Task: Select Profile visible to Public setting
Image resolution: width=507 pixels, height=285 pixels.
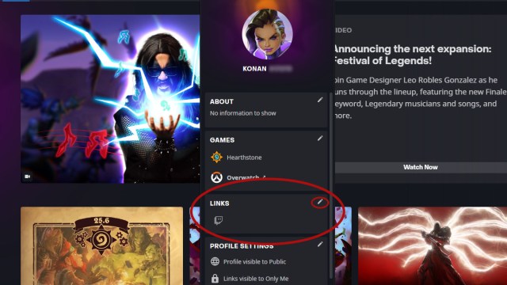Action: click(254, 262)
